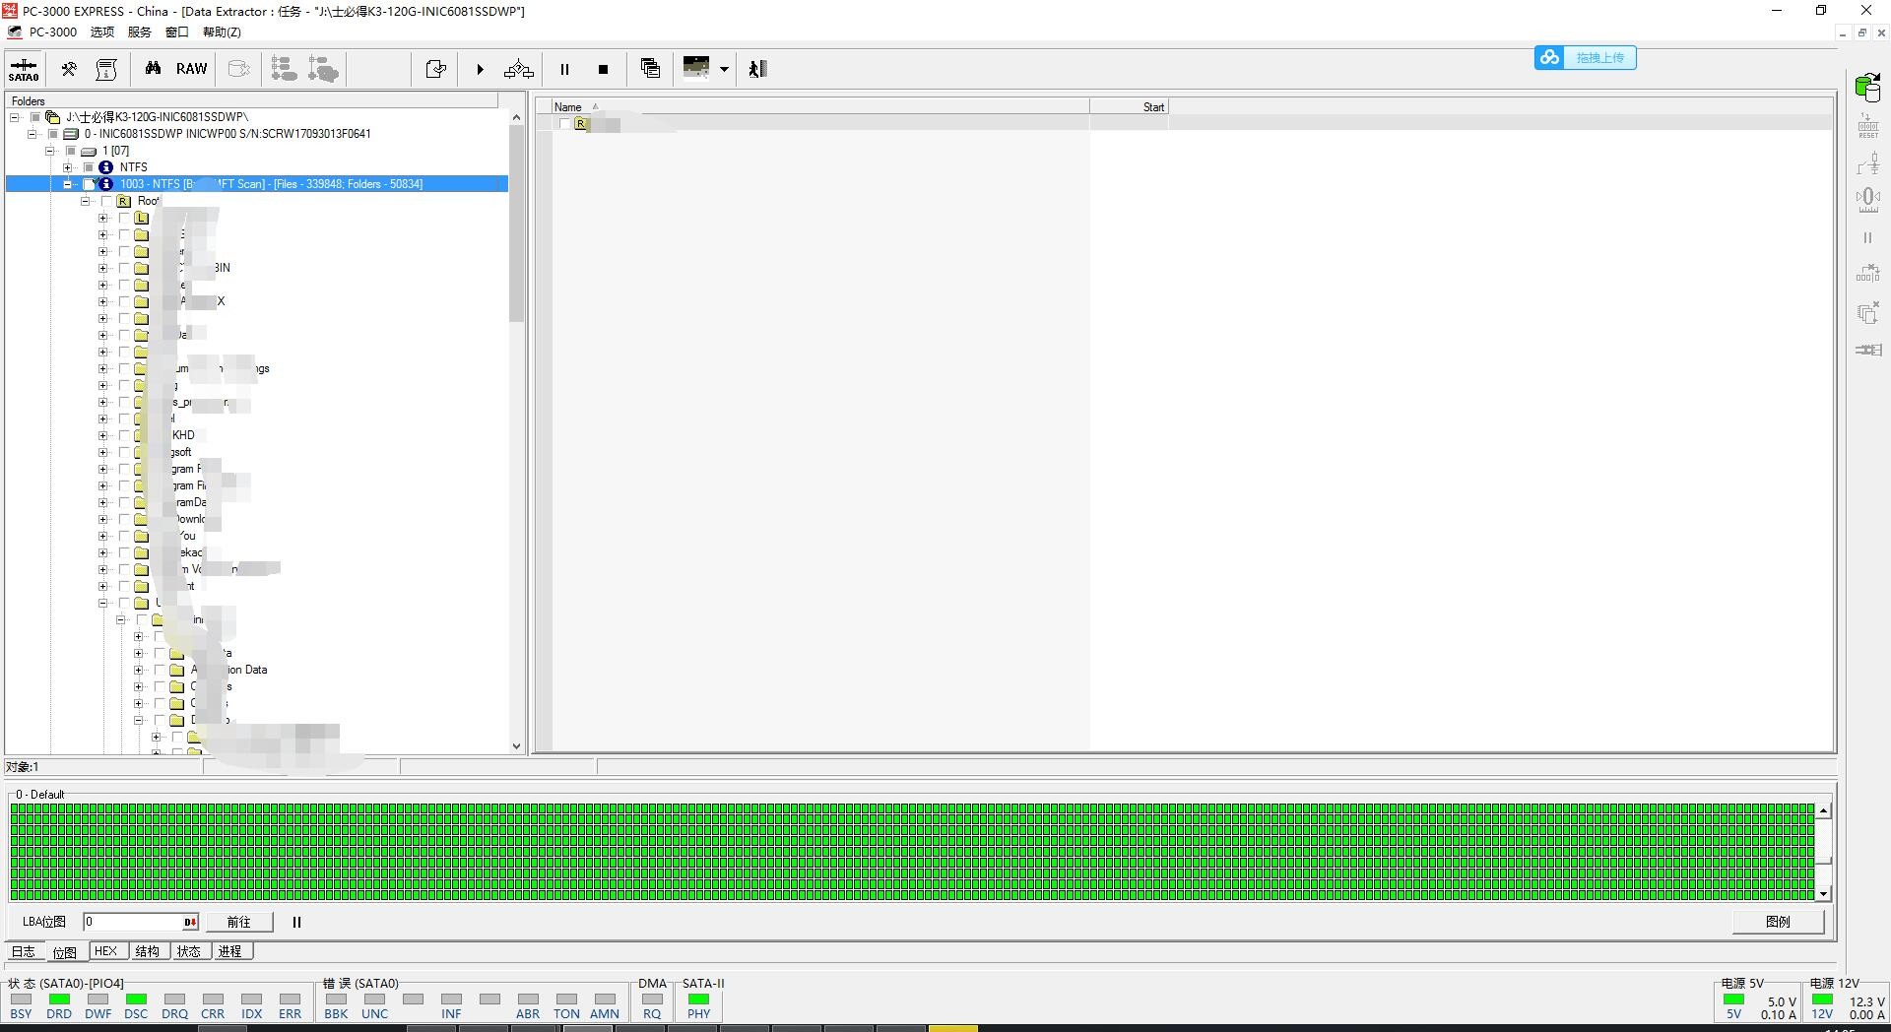The height and width of the screenshot is (1032, 1891).
Task: Open the toolbar map view dropdown arrow
Action: 724,69
